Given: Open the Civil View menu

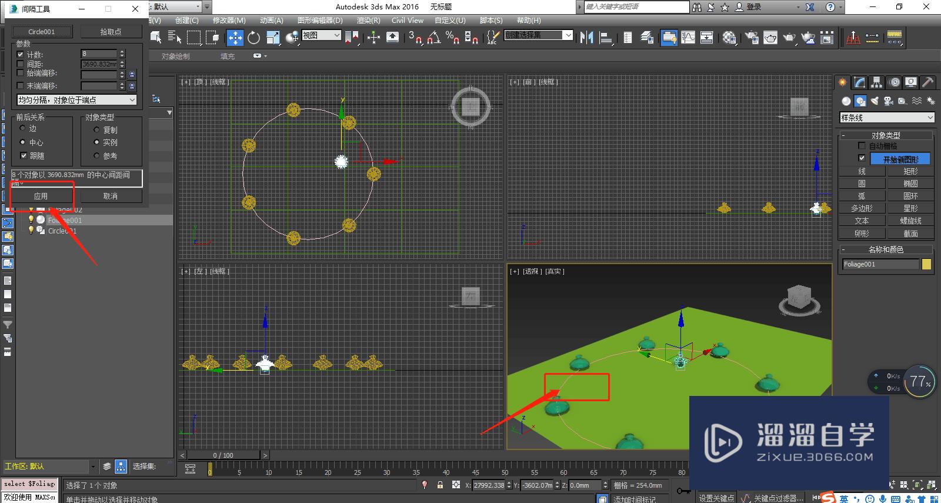Looking at the screenshot, I should (408, 21).
